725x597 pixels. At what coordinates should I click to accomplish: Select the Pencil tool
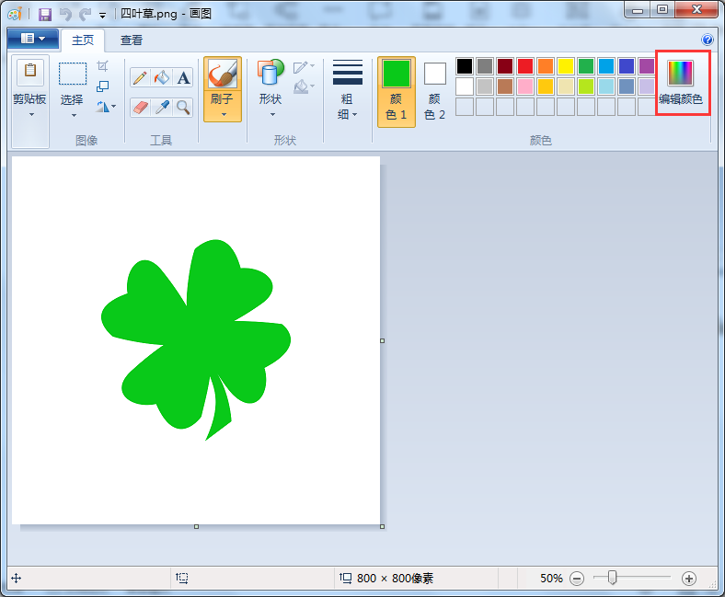coord(140,77)
